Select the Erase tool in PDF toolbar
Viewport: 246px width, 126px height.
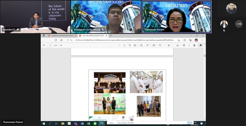click(178, 45)
